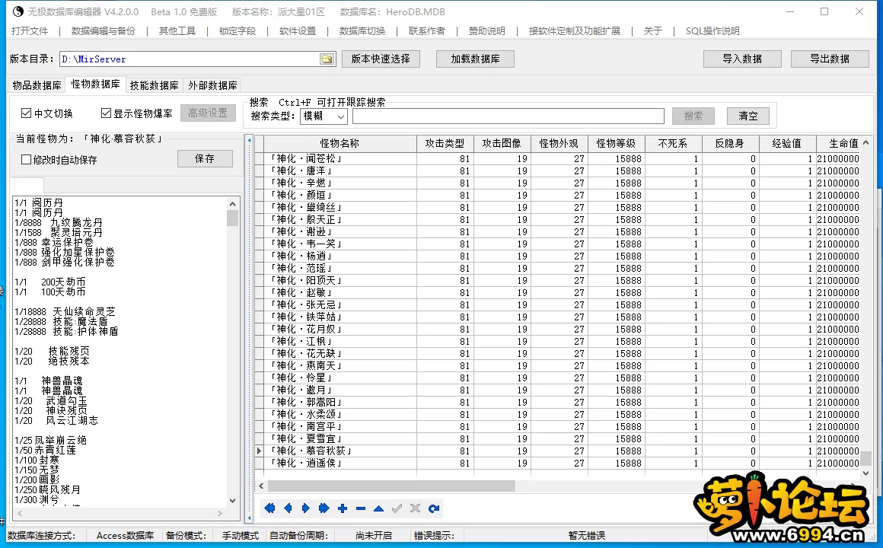Click the table horizontal scrollbar thumb

pos(391,486)
